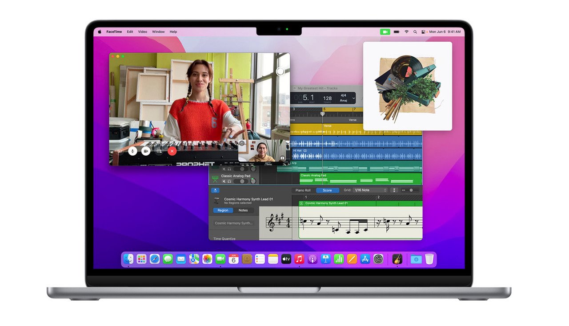Screen dimensions: 569x326
Task: Mute the Classic Analog Pad track
Action: [x=224, y=181]
